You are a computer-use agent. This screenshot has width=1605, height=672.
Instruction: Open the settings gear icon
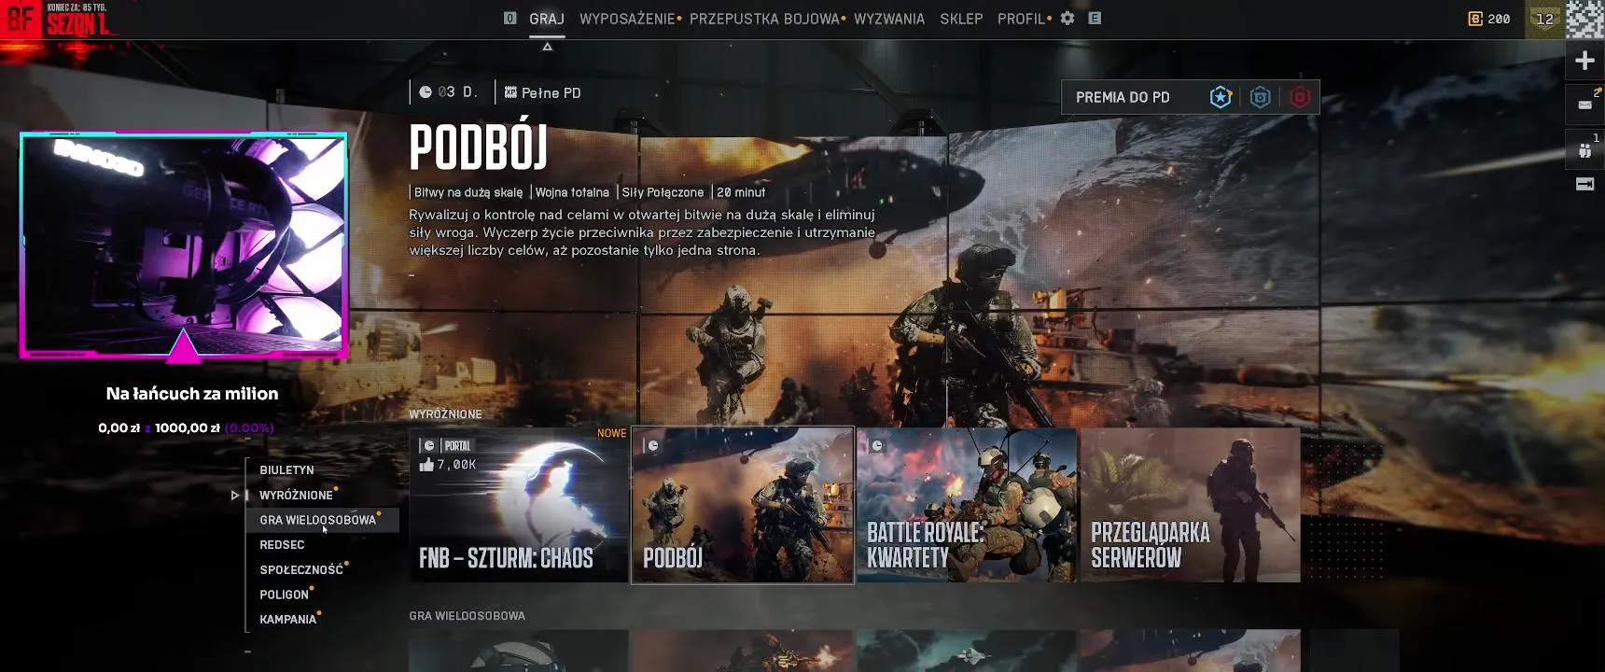coord(1068,19)
